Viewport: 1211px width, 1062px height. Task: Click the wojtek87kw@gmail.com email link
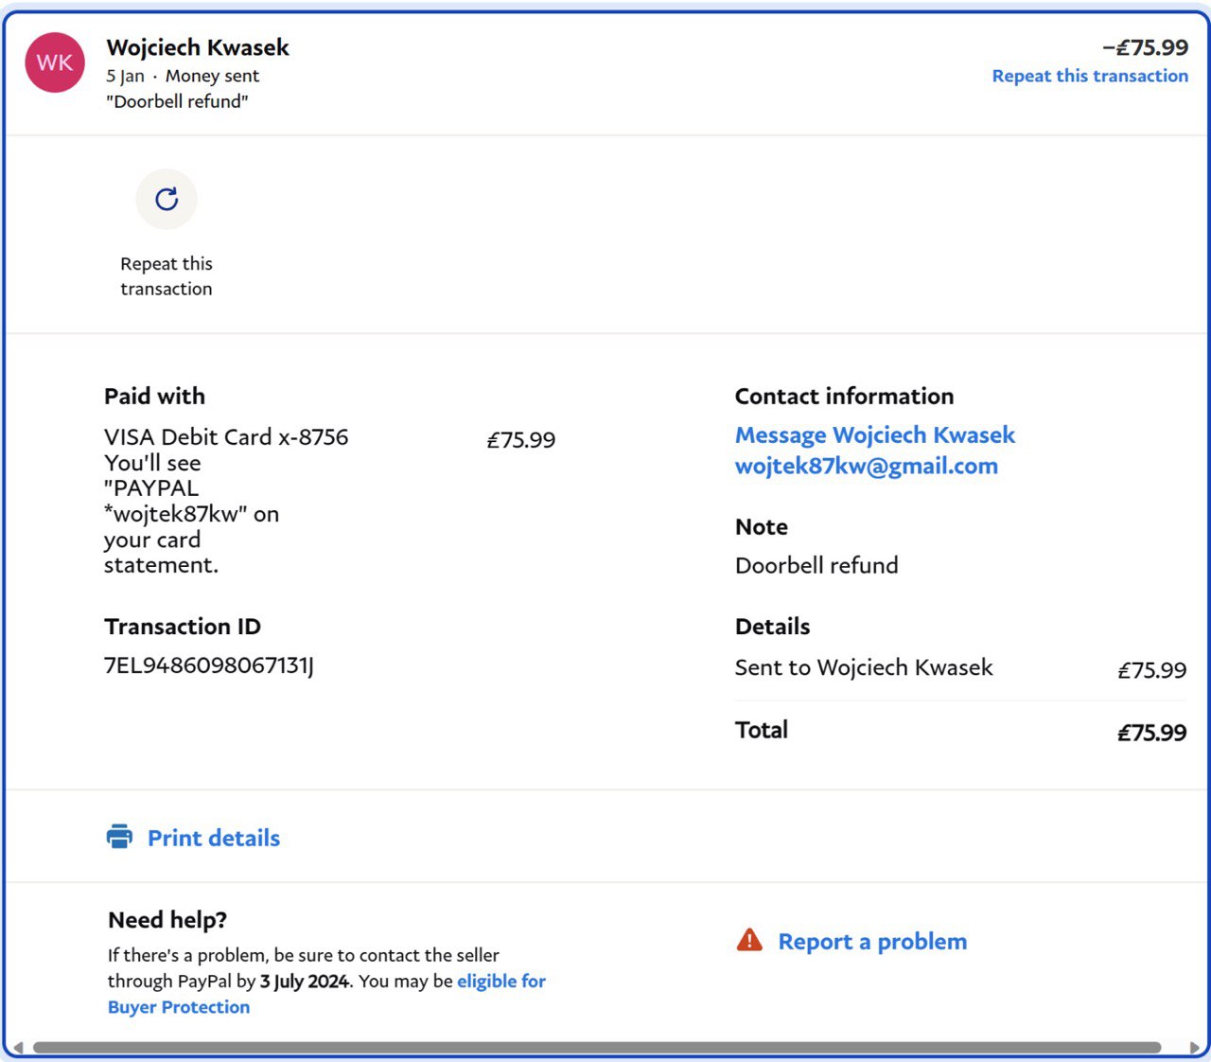pyautogui.click(x=866, y=466)
